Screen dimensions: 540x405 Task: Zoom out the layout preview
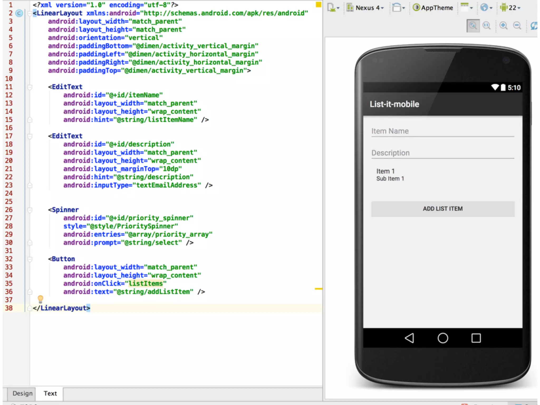(517, 26)
